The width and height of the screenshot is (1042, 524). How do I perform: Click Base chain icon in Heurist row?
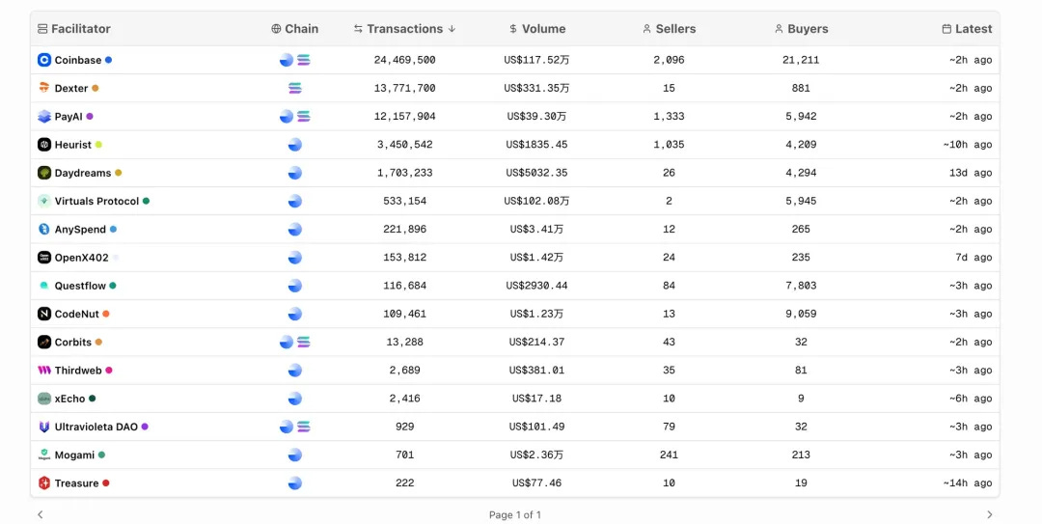[295, 145]
